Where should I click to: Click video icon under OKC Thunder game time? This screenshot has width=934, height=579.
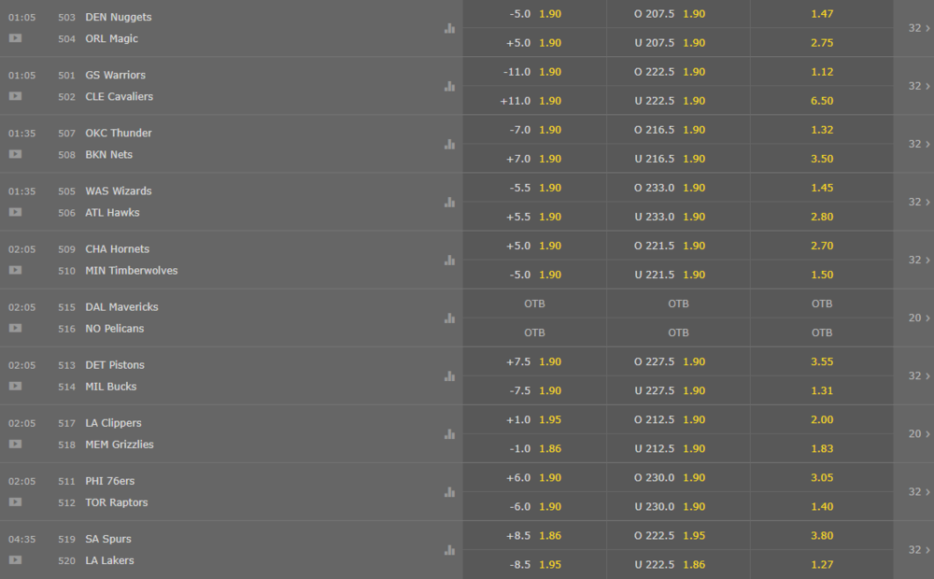point(16,154)
